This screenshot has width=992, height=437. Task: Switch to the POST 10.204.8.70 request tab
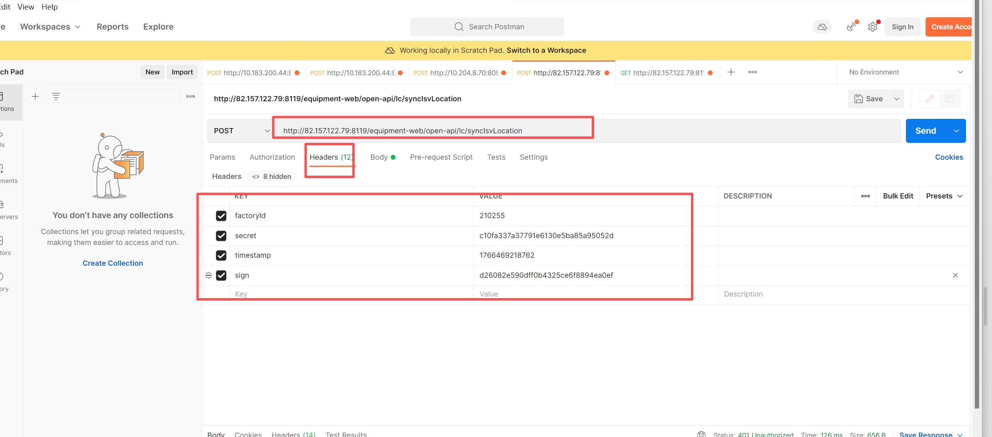coord(460,72)
